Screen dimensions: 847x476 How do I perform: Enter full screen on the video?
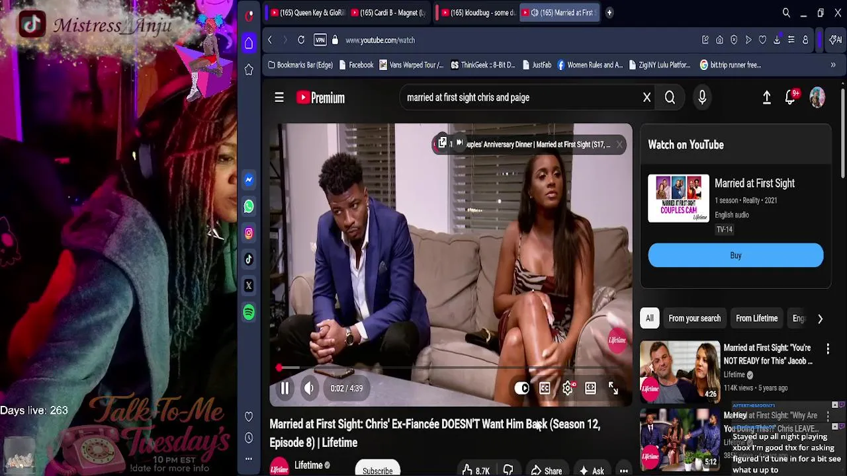pos(613,388)
